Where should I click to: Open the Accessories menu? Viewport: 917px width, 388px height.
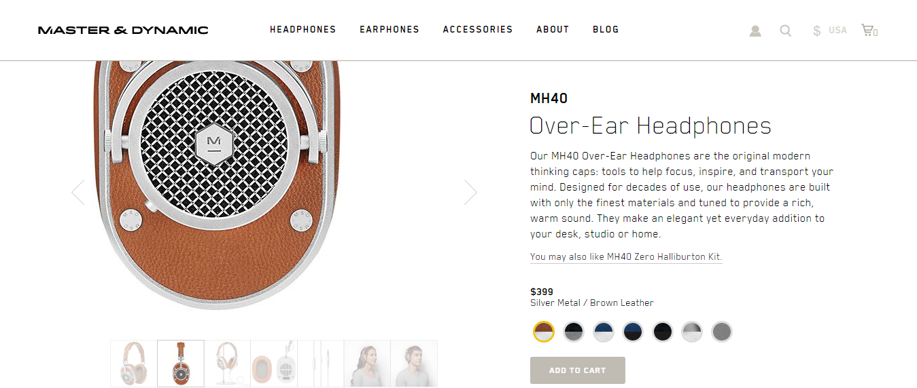coord(478,30)
